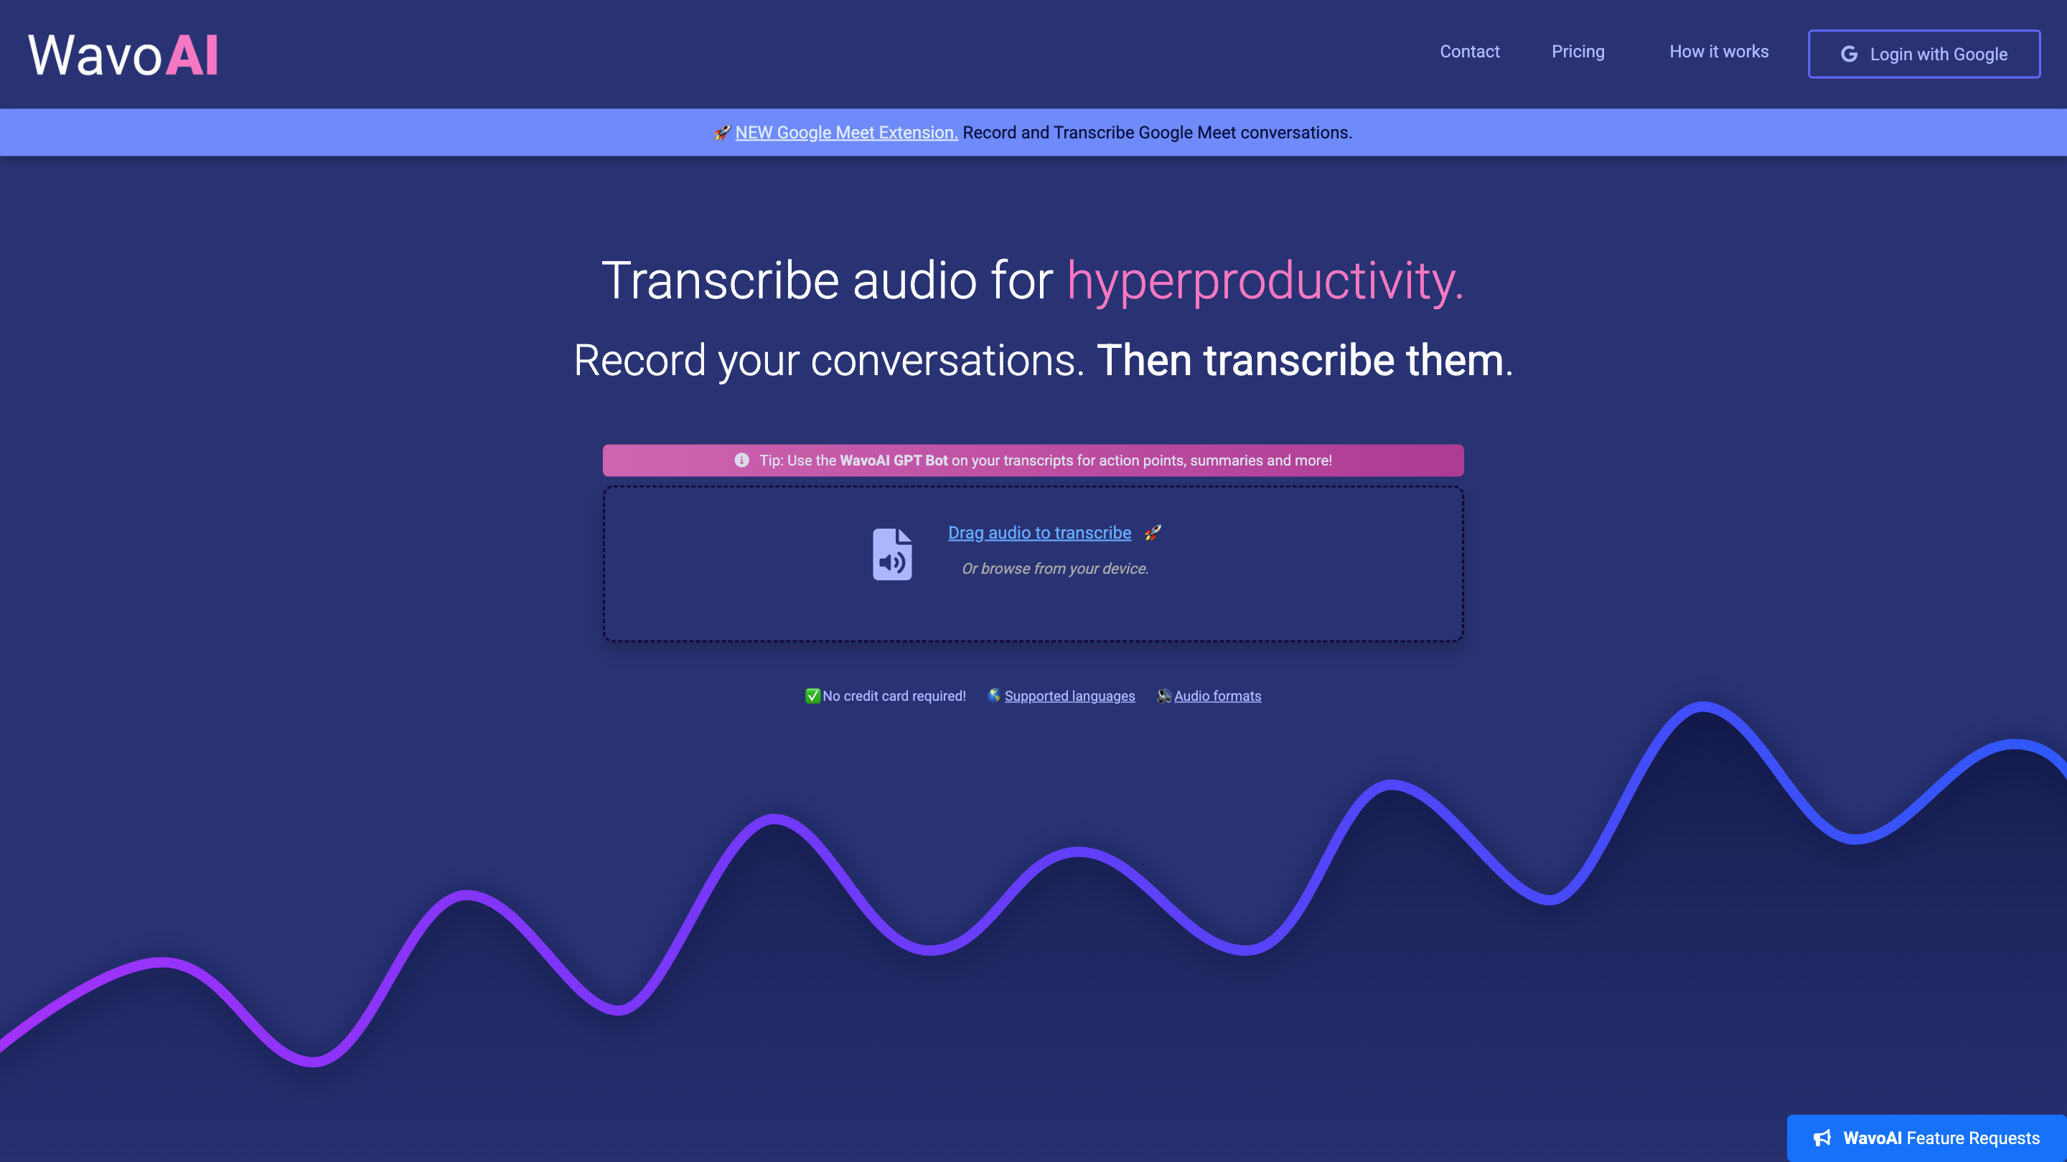Click the info icon in tip bar
2067x1162 pixels.
[x=741, y=460]
